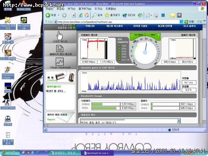Open the Tools menu in menu bar
The width and height of the screenshot is (208, 156).
coord(98,9)
